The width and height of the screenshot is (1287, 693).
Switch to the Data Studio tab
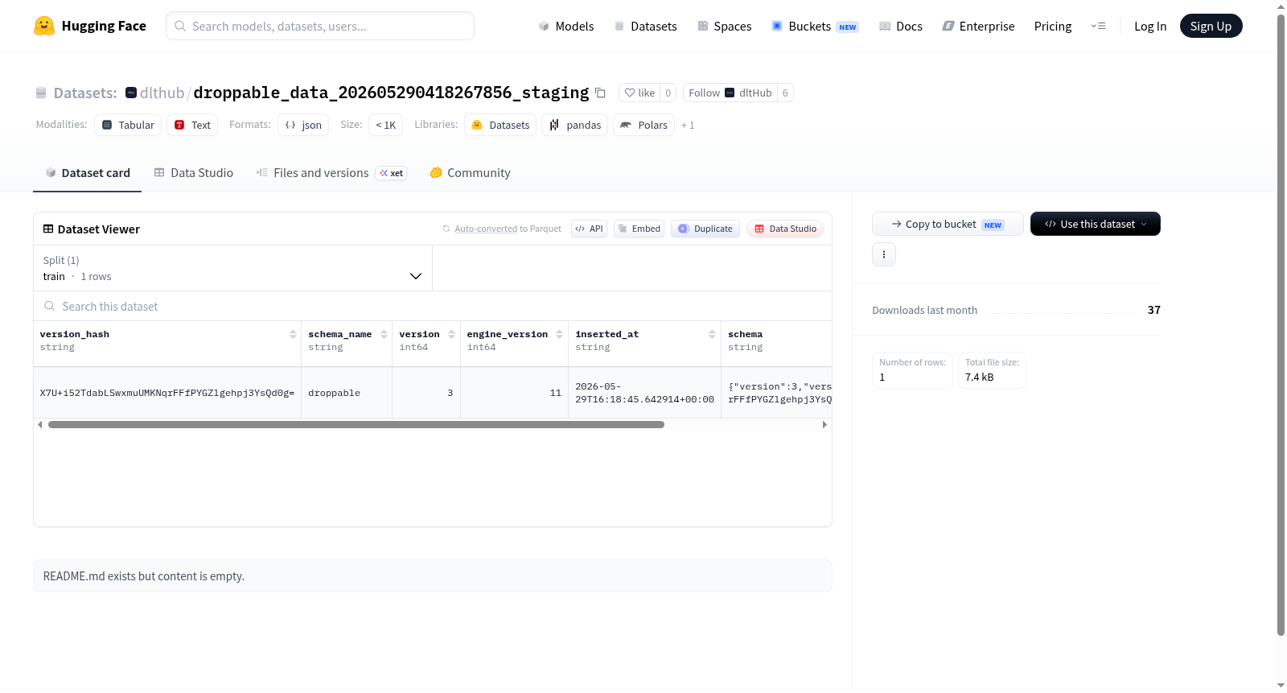pos(194,172)
